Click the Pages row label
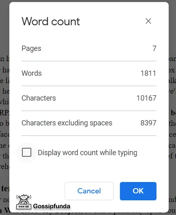Viewport: 176px width, 215px height. click(31, 48)
